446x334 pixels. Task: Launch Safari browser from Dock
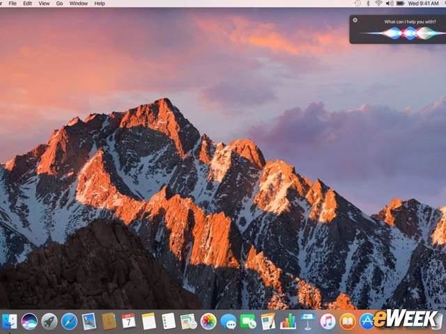69,321
